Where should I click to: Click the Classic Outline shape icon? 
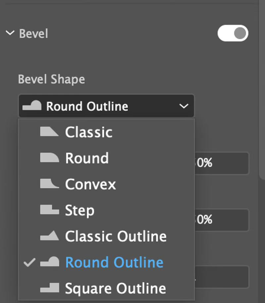[x=49, y=236]
